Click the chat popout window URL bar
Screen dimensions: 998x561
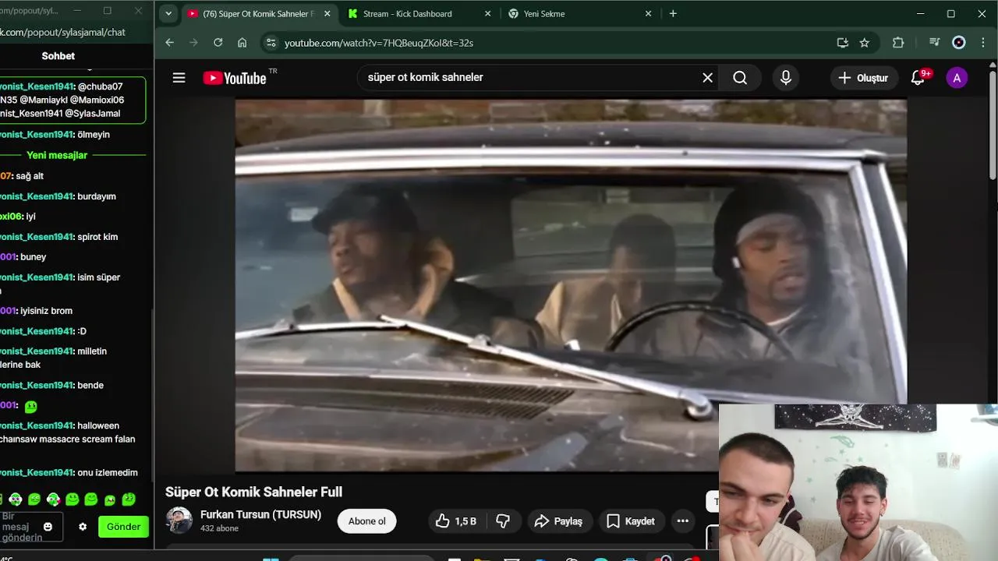(62, 33)
